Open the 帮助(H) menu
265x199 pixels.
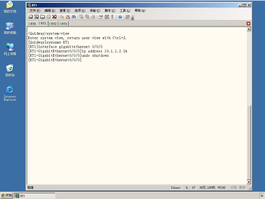tap(140, 10)
